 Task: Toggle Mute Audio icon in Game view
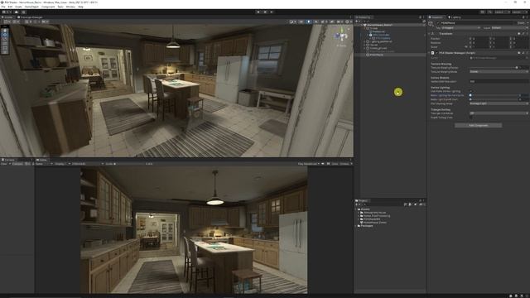tap(323, 164)
